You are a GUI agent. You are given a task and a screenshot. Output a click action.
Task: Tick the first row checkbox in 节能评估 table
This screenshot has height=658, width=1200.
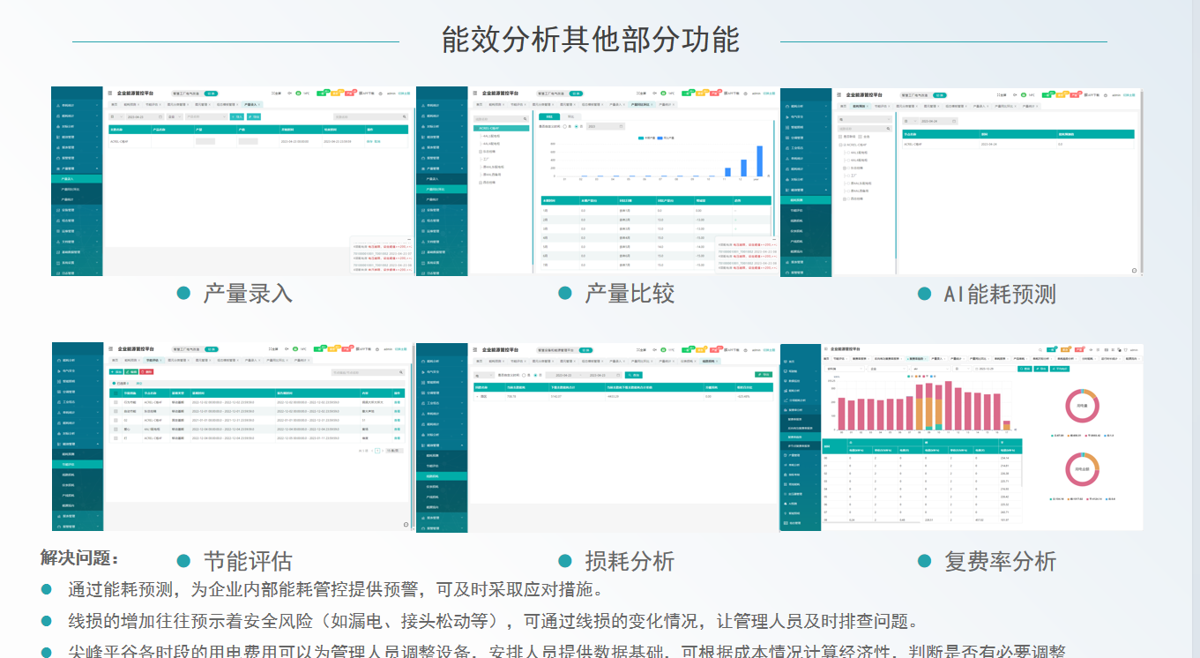116,402
